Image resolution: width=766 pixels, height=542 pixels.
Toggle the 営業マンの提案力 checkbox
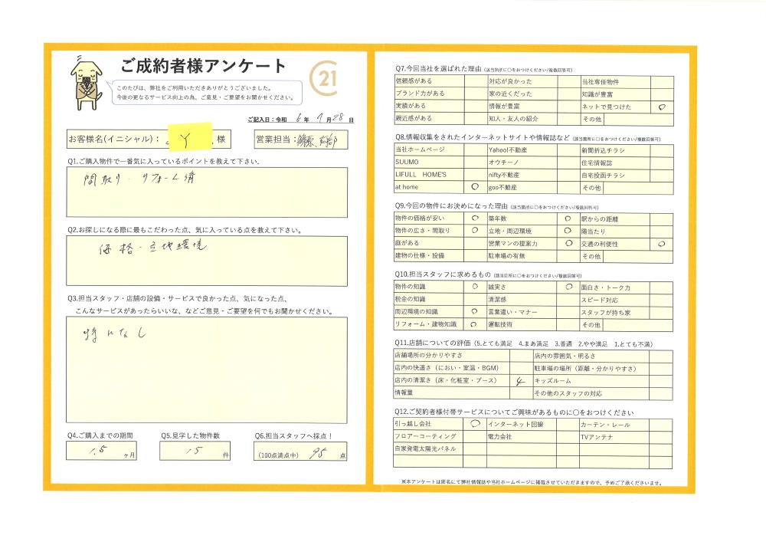pyautogui.click(x=568, y=244)
